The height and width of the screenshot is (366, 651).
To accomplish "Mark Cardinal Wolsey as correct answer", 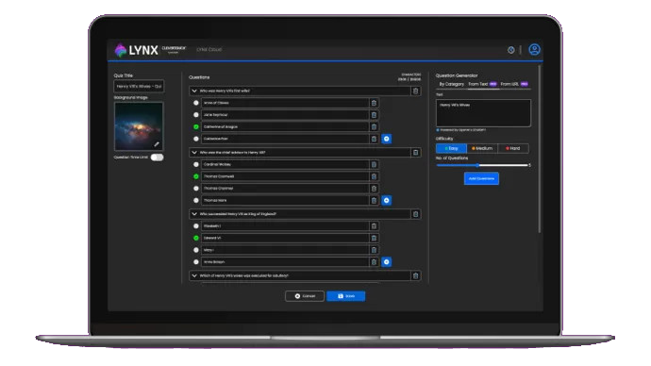I will pyautogui.click(x=196, y=165).
